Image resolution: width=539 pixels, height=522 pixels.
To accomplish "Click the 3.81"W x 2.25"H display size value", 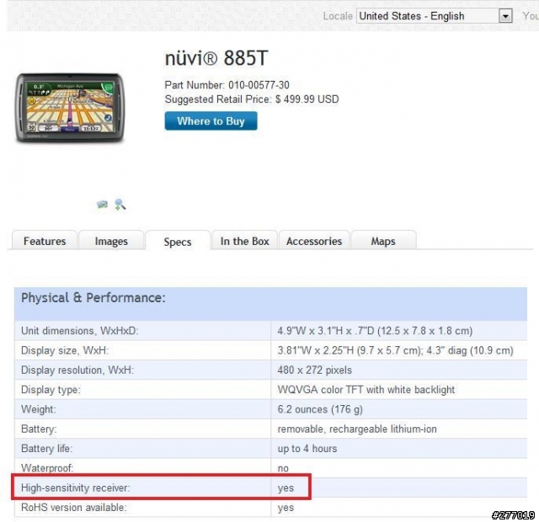I will coord(395,350).
